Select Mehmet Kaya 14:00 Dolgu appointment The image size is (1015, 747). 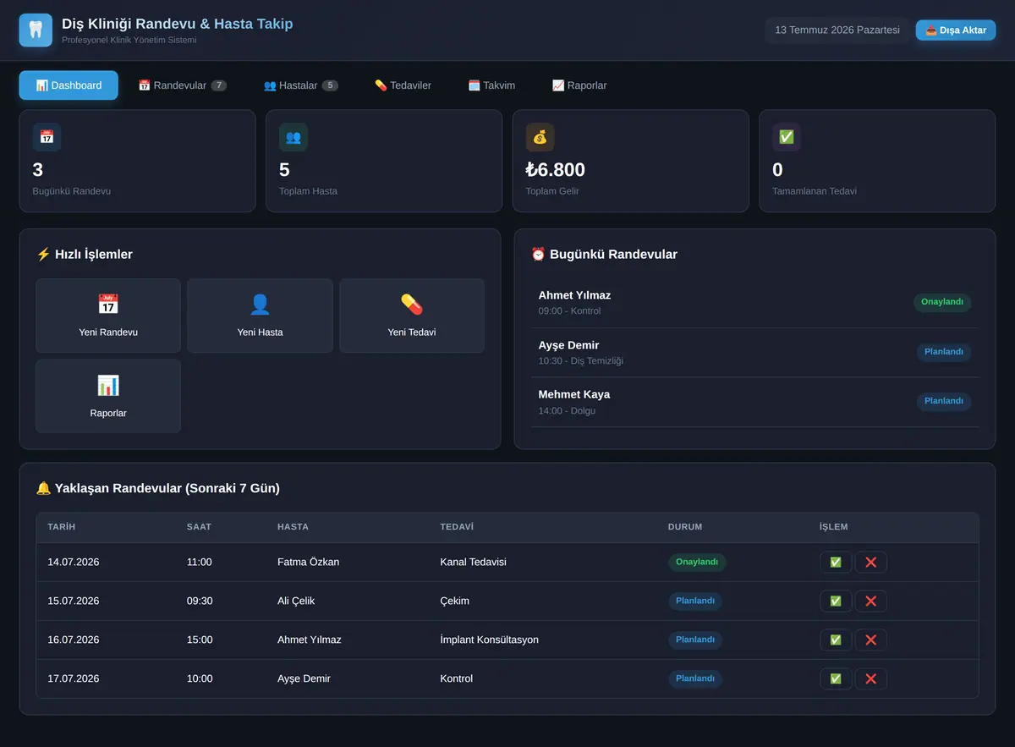click(x=754, y=402)
